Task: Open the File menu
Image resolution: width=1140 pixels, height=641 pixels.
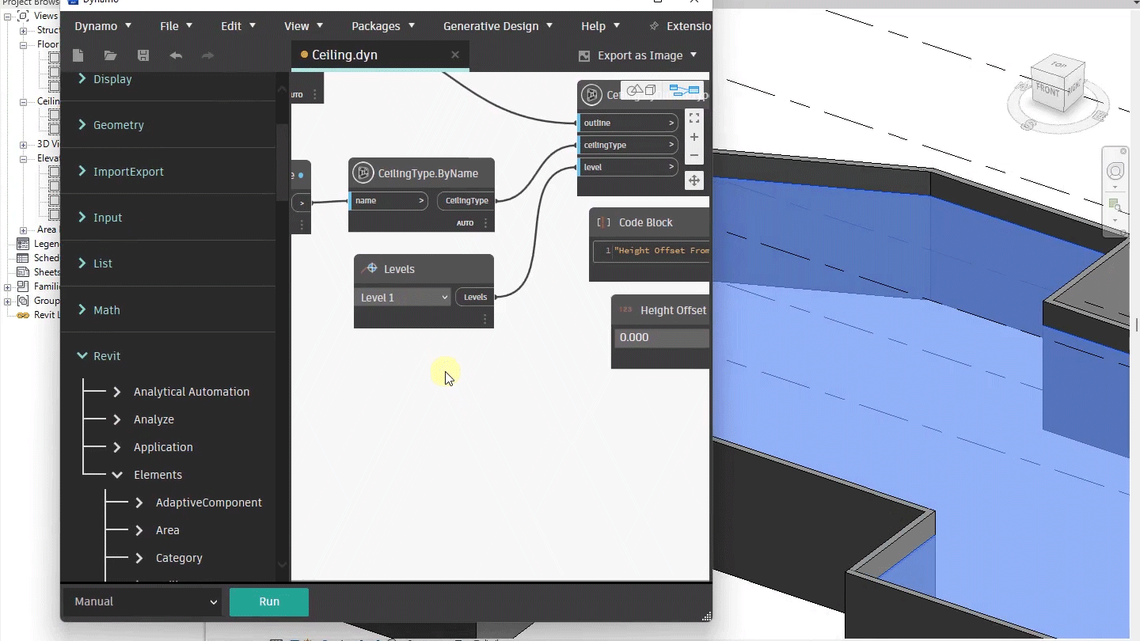Action: (x=176, y=26)
